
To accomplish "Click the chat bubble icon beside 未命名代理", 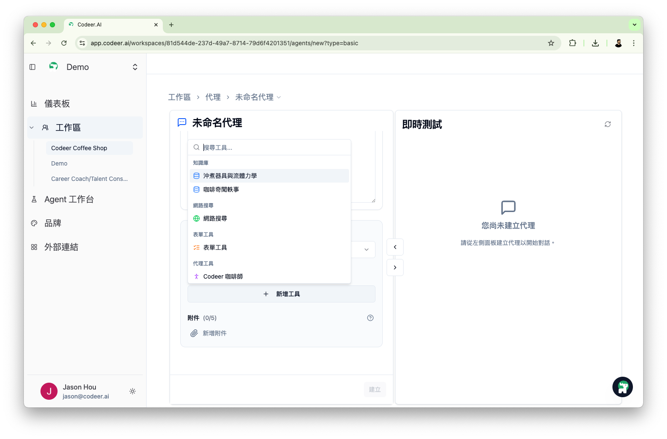I will point(182,122).
